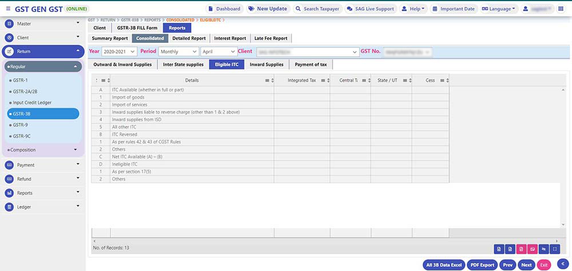Screen dimensions: 572x271
Task: Open the Language menu
Action: coord(498,9)
